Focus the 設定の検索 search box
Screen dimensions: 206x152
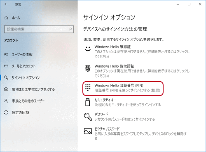pyautogui.click(x=39, y=29)
